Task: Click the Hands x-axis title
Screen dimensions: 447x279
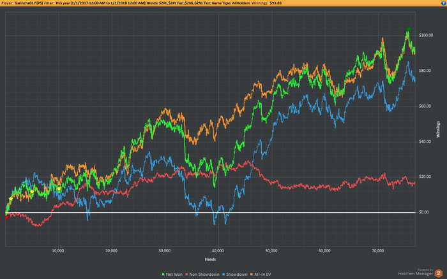Action: (x=210, y=259)
